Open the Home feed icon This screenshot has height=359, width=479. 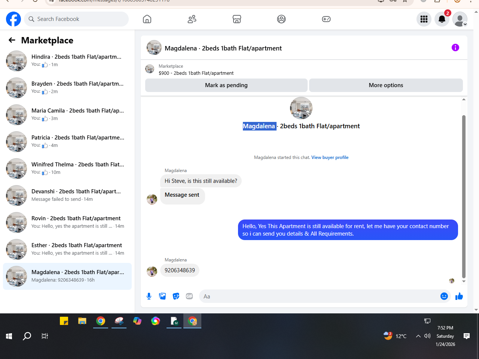tap(147, 19)
